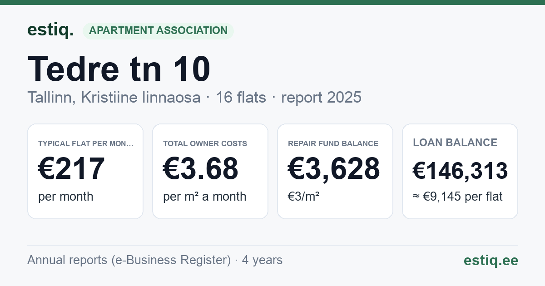This screenshot has width=545, height=286.
Task: Open the estiq.ee link
Action: tap(491, 260)
